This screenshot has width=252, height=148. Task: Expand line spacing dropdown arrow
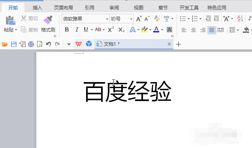(238, 30)
